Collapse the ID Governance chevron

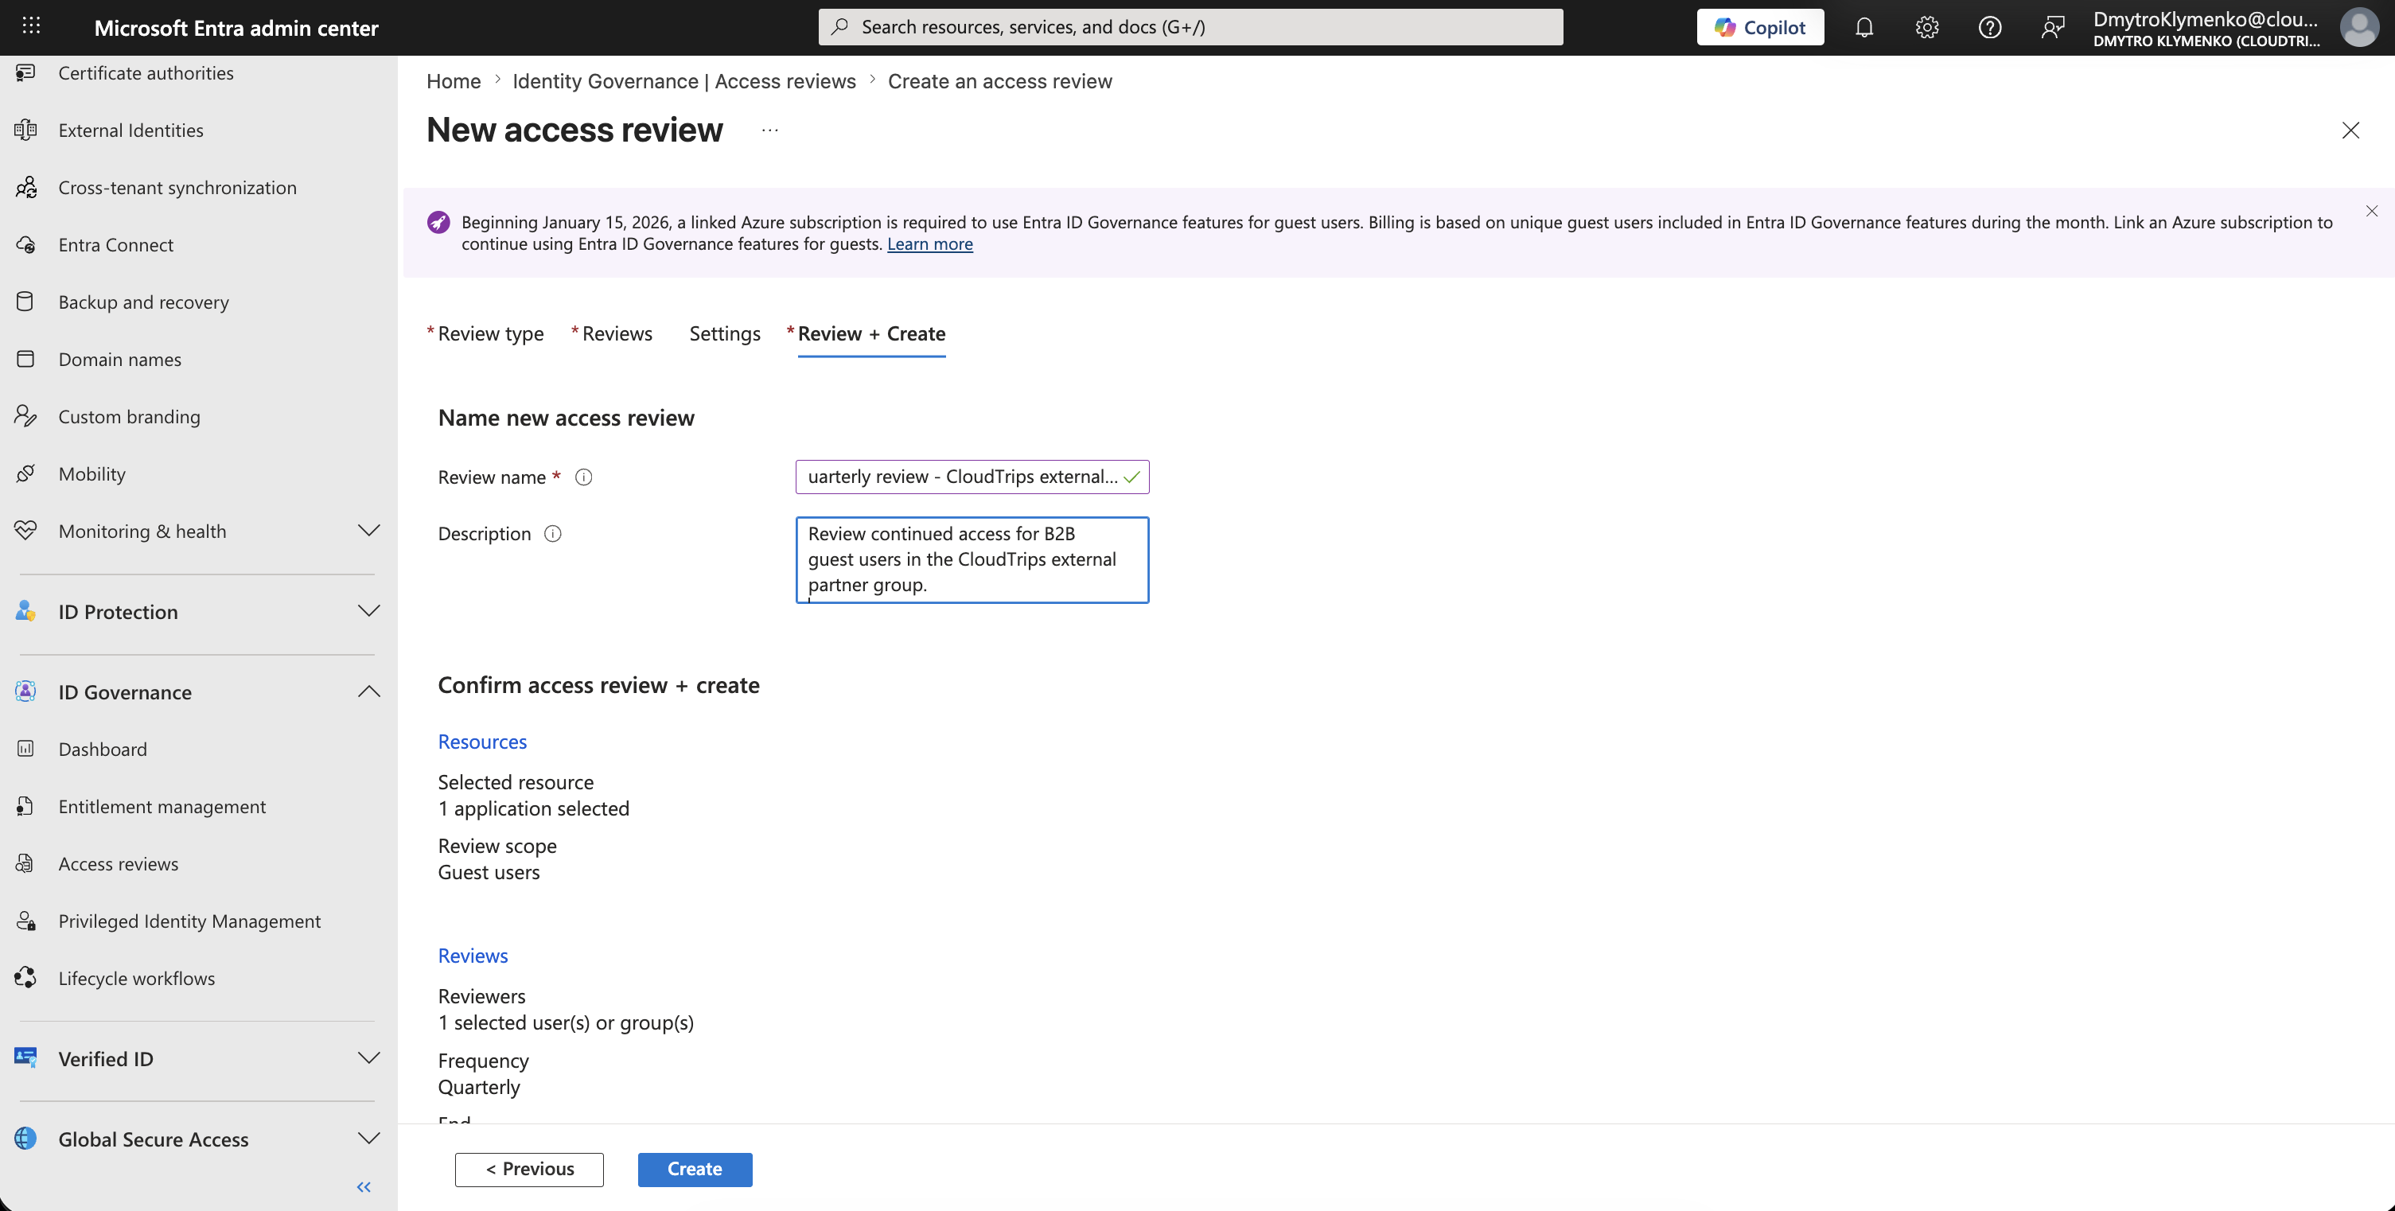tap(369, 691)
